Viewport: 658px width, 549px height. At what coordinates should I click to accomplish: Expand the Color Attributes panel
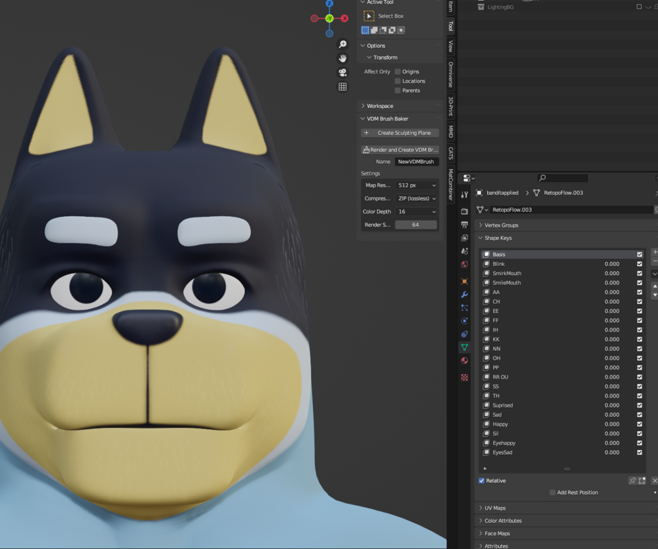[481, 520]
